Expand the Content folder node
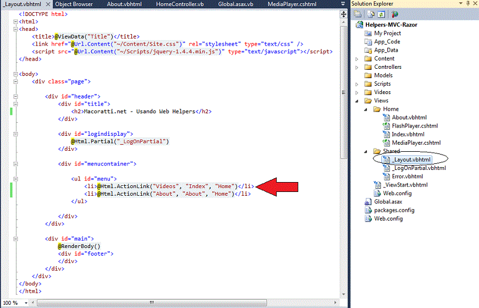This screenshot has height=308, width=479. click(357, 59)
